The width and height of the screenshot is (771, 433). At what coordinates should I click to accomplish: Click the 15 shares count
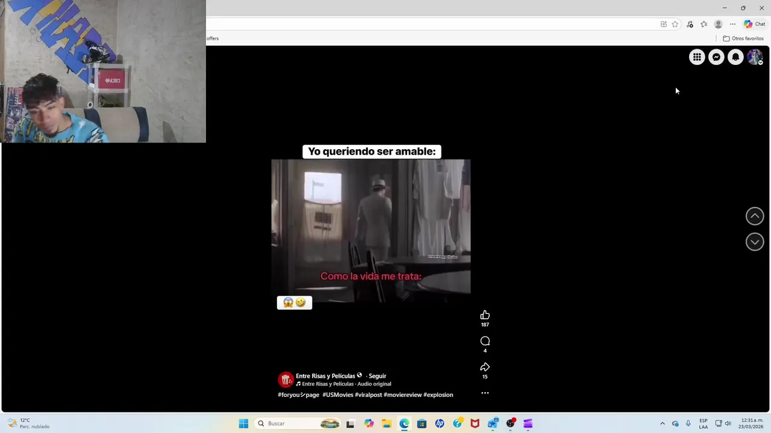pos(485,377)
